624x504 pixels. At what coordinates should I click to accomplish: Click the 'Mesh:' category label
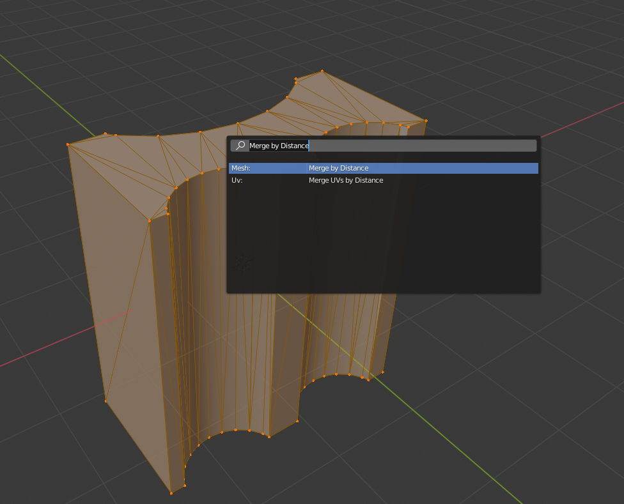pyautogui.click(x=241, y=168)
